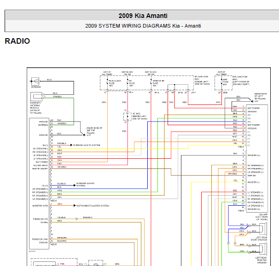Click the G17 ground point near the JBL amp
This screenshot has width=279, height=266.
click(x=252, y=101)
